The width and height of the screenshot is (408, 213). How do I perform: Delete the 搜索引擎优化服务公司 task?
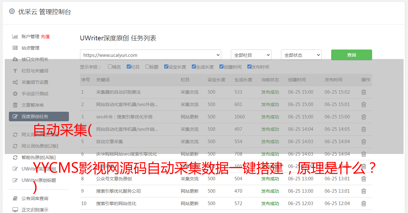point(364,191)
